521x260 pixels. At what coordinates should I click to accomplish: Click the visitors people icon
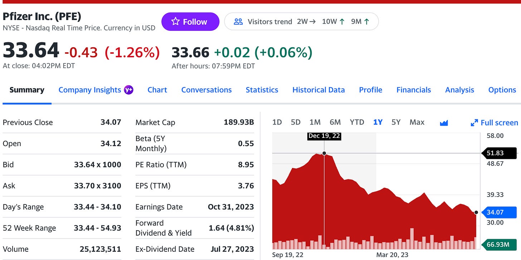pos(238,21)
